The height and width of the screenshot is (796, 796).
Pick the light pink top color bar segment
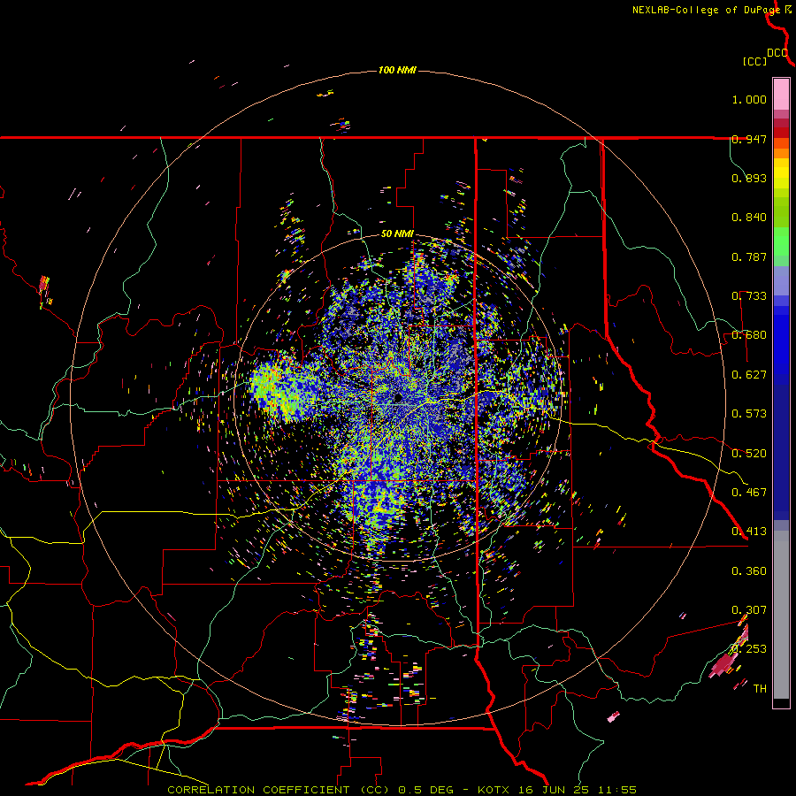781,95
